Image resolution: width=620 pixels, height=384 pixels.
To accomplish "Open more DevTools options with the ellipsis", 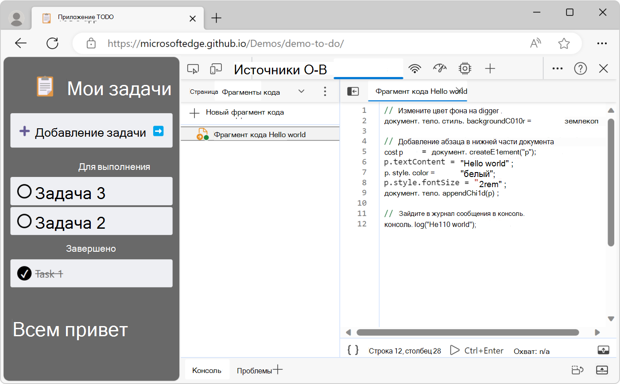I will tap(557, 69).
